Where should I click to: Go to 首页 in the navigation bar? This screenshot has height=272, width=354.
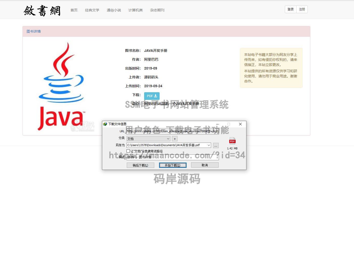point(74,10)
